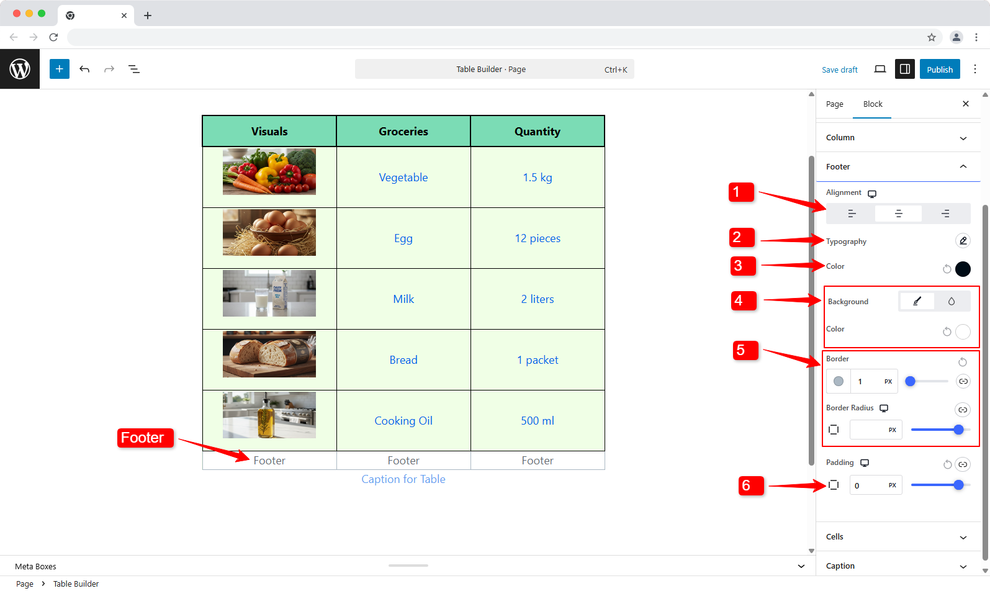This screenshot has width=990, height=591.
Task: Choose gradient background type
Action: [952, 302]
